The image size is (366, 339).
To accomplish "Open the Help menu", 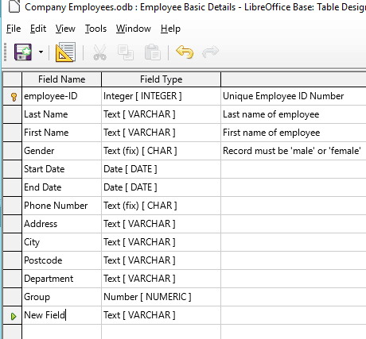I will point(170,29).
